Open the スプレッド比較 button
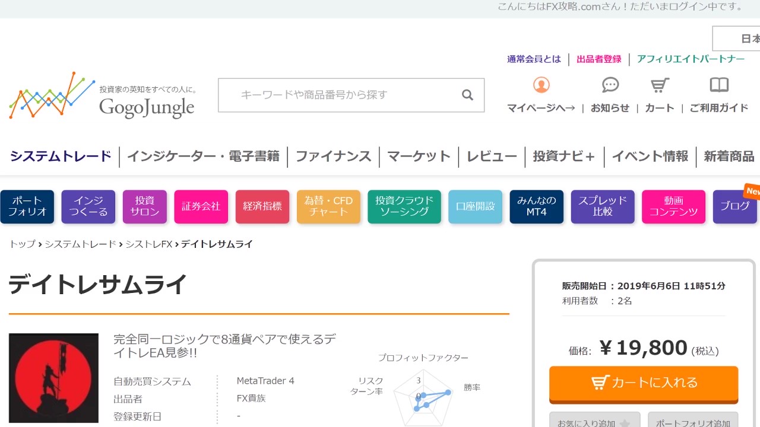The image size is (760, 427). click(603, 206)
